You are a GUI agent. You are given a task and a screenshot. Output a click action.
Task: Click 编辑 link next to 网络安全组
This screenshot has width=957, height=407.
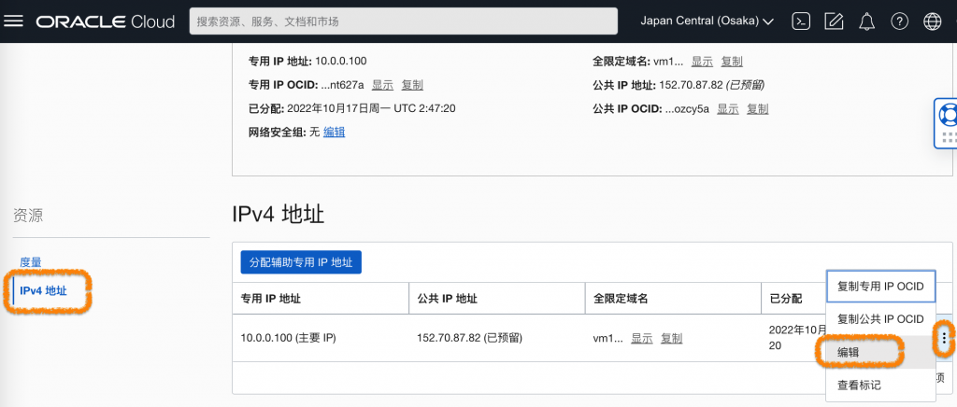point(334,133)
